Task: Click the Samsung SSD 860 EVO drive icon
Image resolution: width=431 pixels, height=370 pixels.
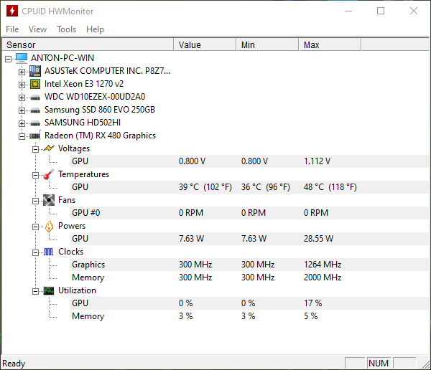Action: click(x=35, y=110)
